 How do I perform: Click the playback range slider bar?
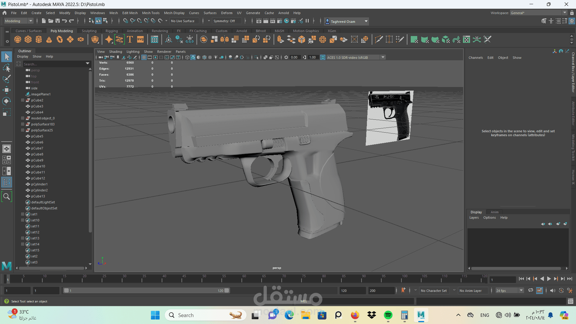point(146,290)
